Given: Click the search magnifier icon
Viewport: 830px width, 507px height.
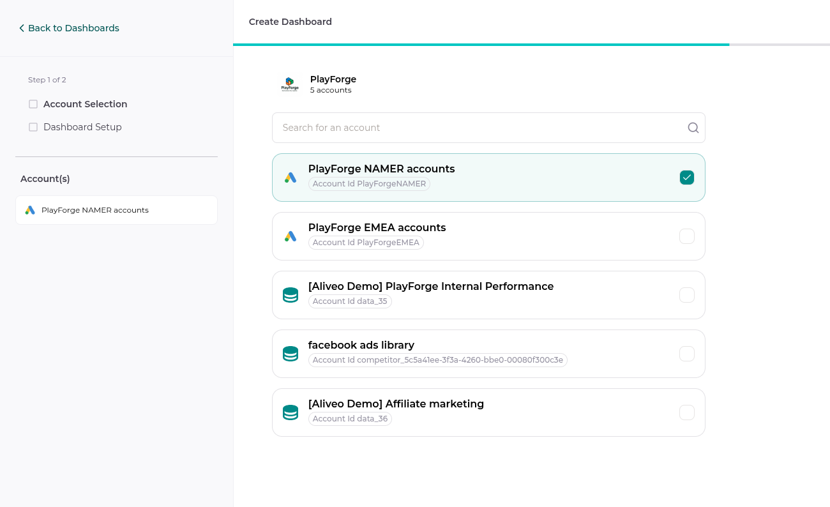Looking at the screenshot, I should click(693, 128).
